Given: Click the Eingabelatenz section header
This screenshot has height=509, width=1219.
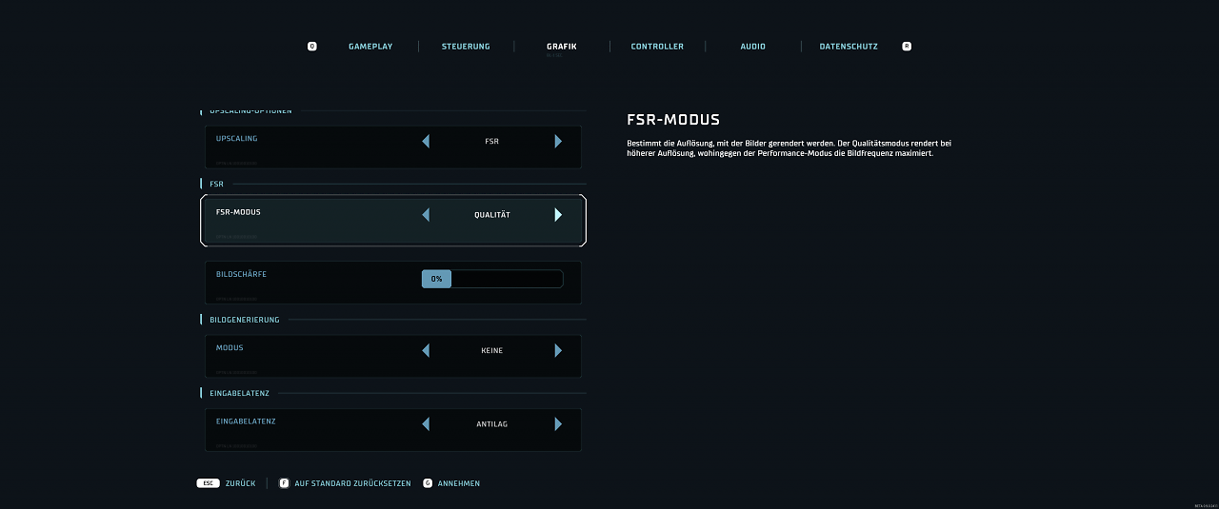Looking at the screenshot, I should pyautogui.click(x=239, y=393).
